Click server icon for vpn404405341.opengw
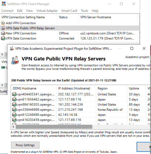 [x=14, y=94]
